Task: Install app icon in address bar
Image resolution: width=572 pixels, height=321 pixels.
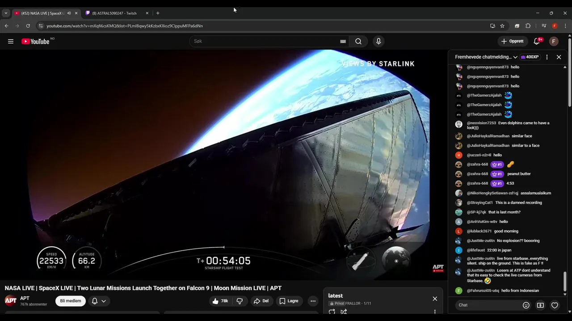Action: (x=492, y=26)
